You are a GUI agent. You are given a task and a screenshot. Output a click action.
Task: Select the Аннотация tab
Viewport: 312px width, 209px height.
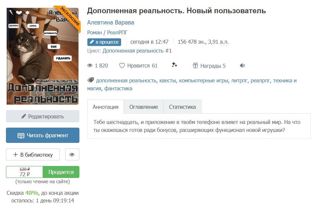(x=106, y=107)
